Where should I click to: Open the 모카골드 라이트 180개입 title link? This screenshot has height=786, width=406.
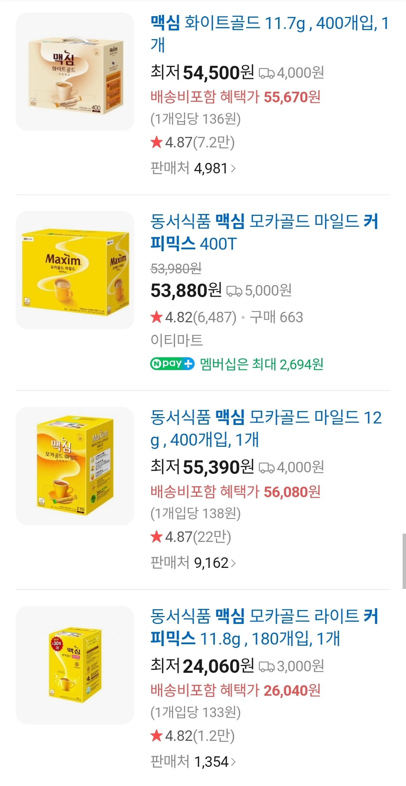[x=264, y=627]
